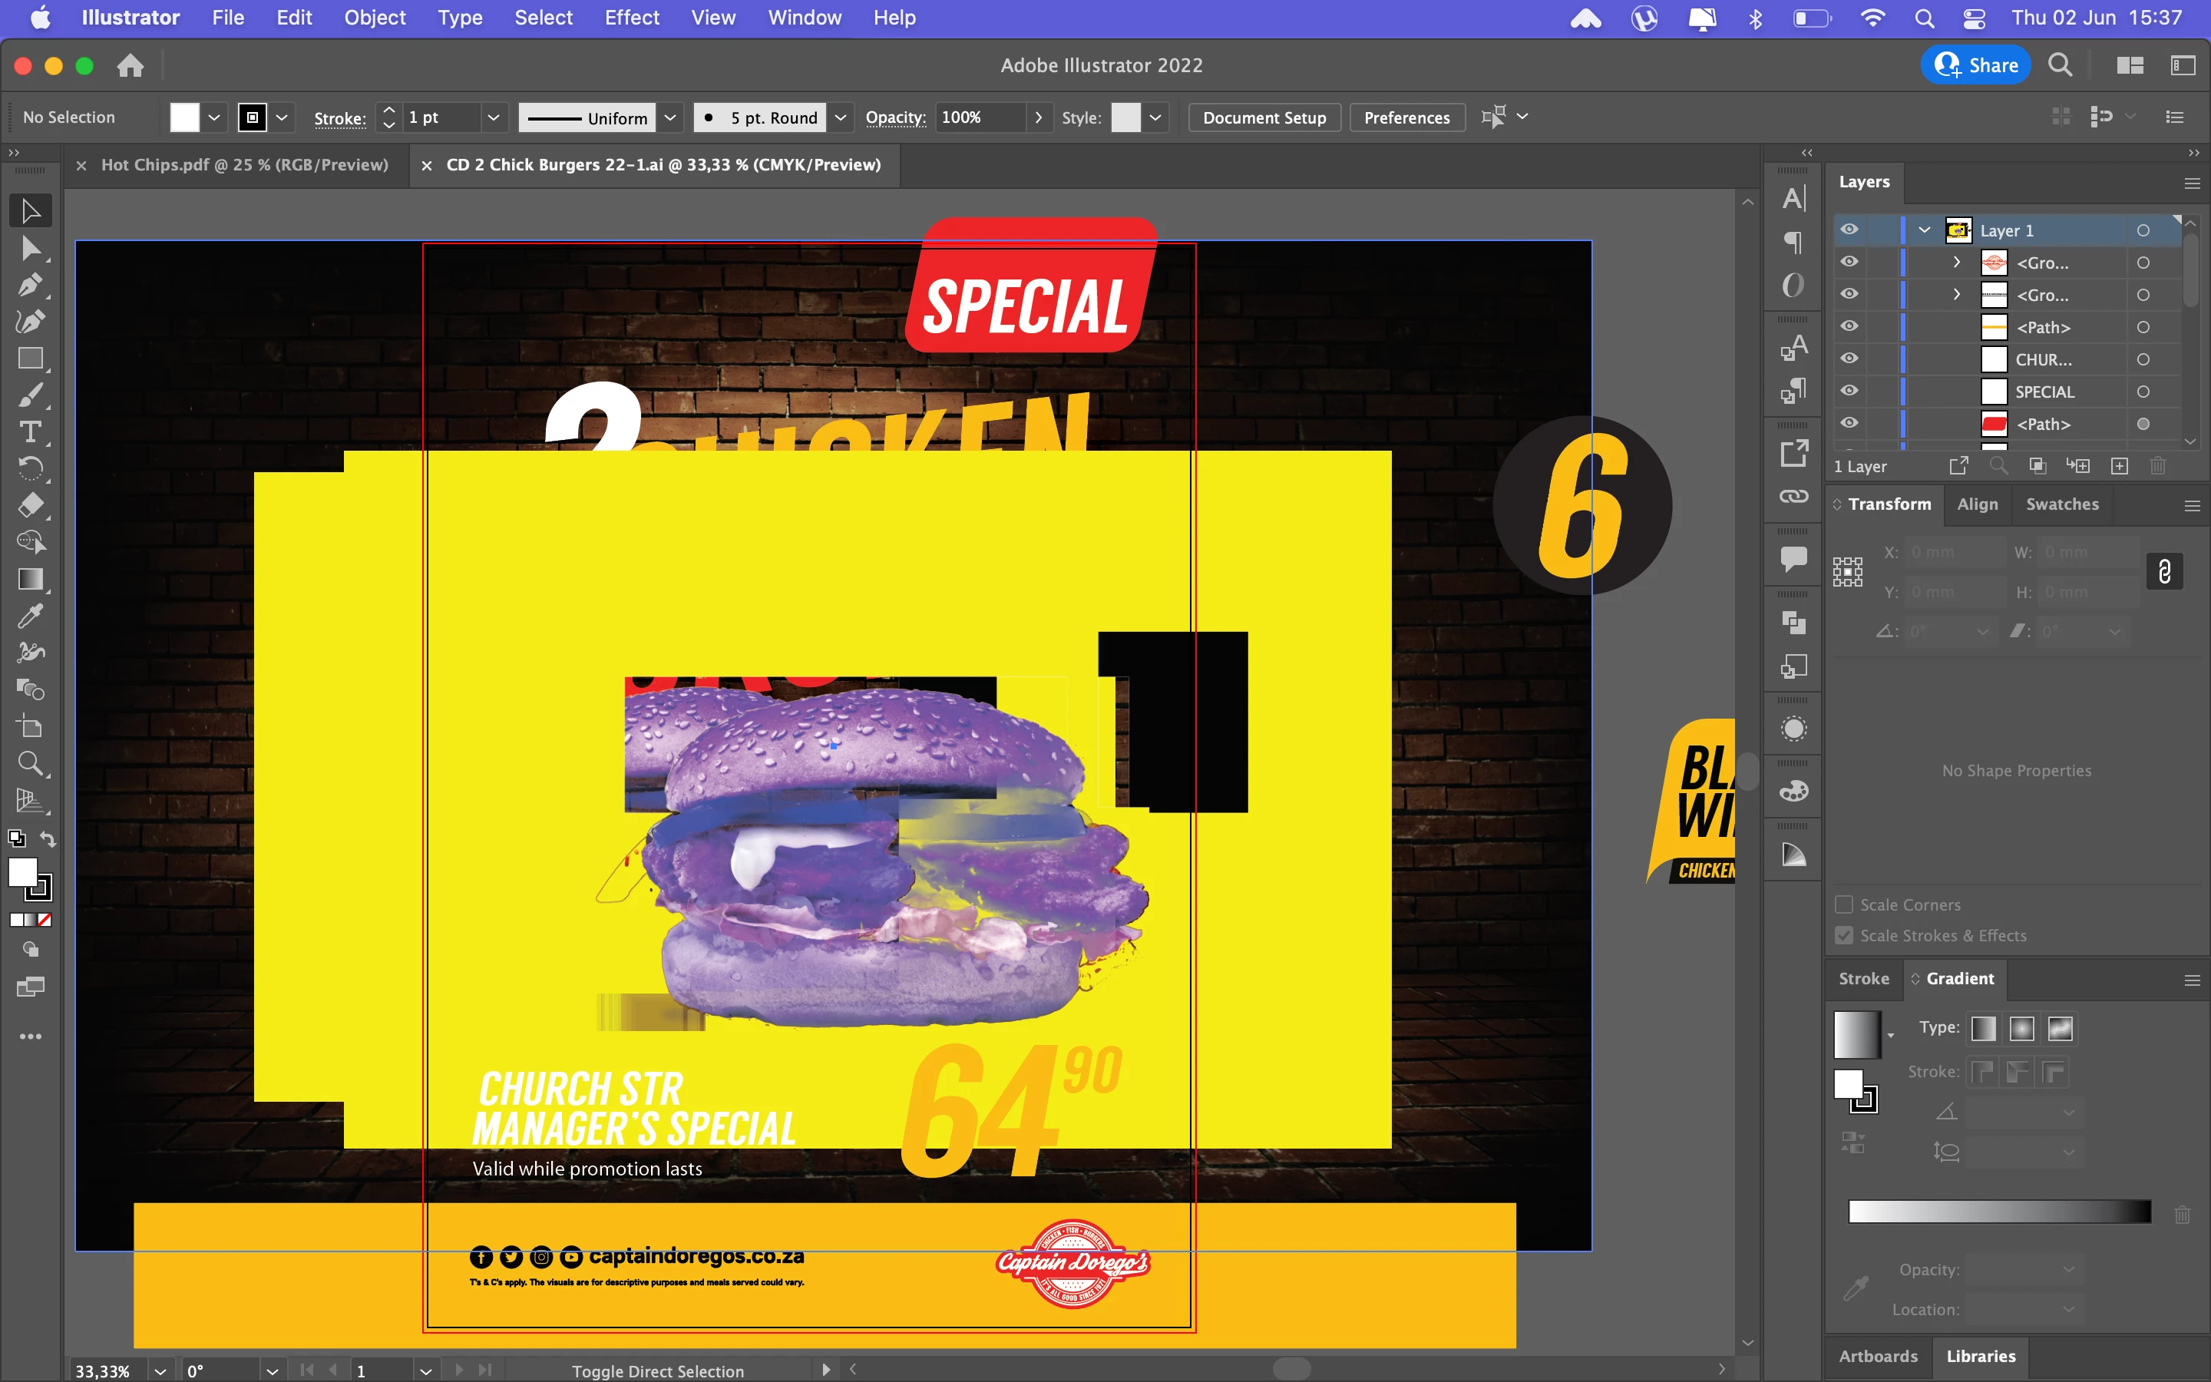
Task: Click the gradient slider bar
Action: point(1999,1212)
